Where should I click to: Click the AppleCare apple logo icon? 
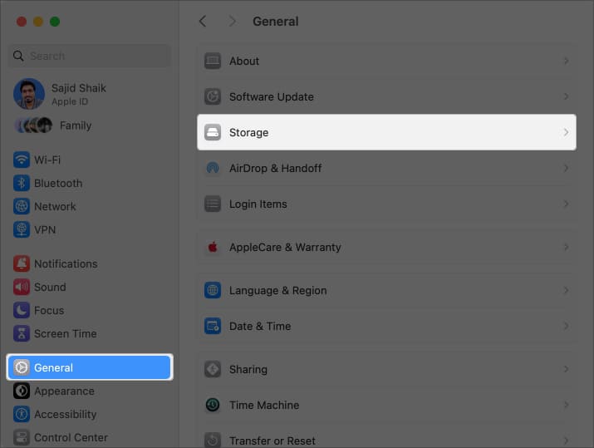[213, 247]
